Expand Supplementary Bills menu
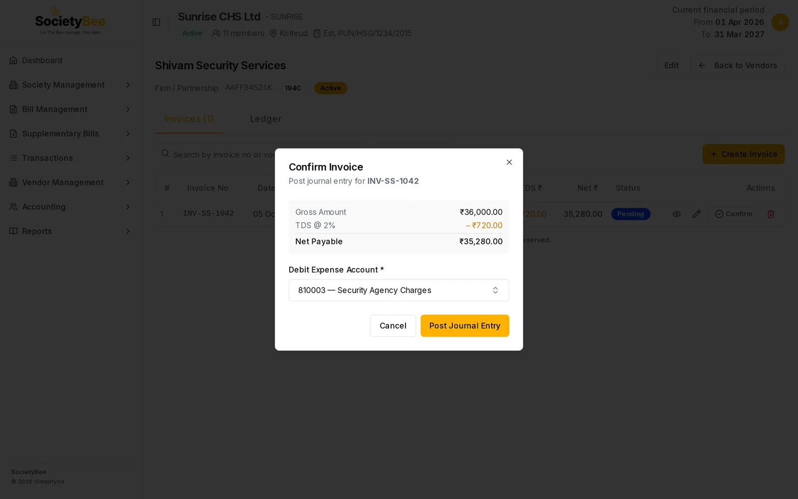The width and height of the screenshot is (798, 499). (x=70, y=134)
